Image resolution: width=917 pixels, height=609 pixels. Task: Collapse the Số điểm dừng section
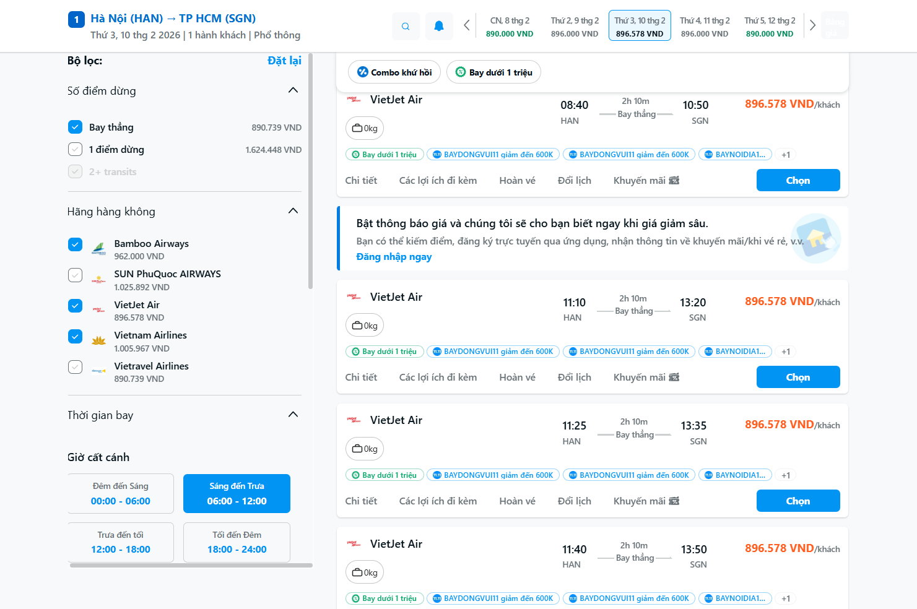point(293,91)
